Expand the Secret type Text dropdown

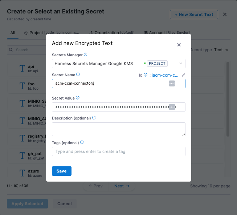point(221,50)
